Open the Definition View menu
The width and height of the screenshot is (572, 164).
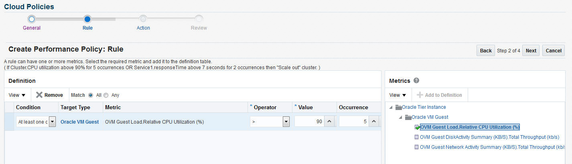(17, 95)
